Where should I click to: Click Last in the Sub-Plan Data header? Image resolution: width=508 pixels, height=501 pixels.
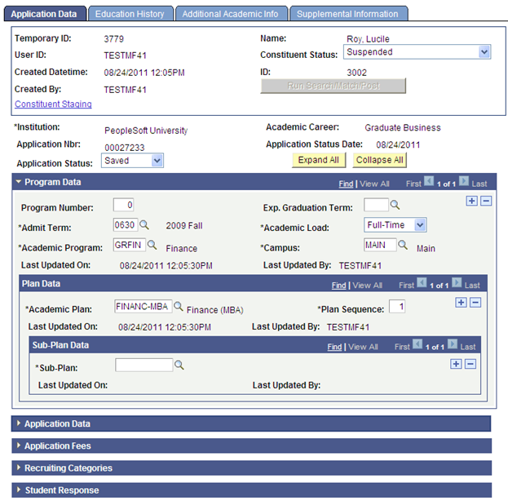point(468,347)
